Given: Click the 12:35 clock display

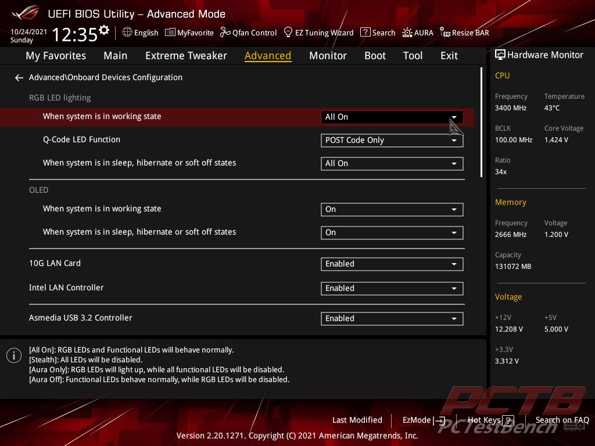Looking at the screenshot, I should (75, 34).
